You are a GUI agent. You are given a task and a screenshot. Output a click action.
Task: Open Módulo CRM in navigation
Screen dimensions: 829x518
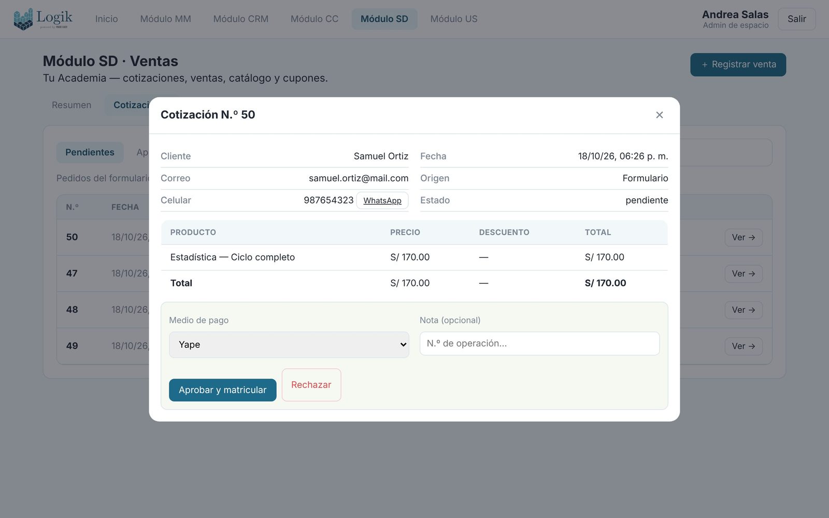(241, 19)
